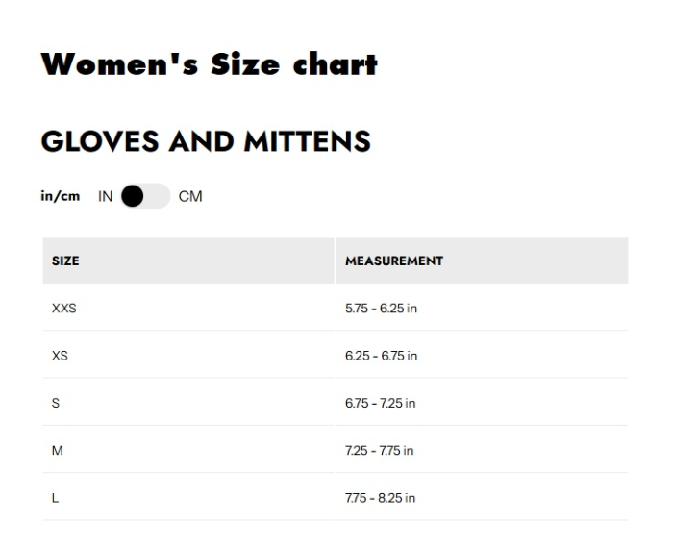
Task: Click the 5.75 - 6.25 in measurement
Action: 381,309
